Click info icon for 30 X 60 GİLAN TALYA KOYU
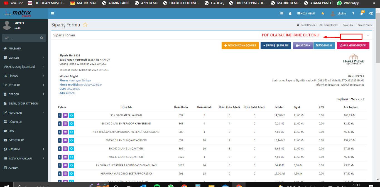Image resolution: width=380 pixels, height=187 pixels. (60, 115)
